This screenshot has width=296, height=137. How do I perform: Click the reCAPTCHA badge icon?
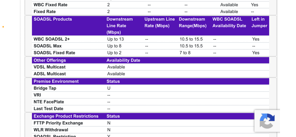tap(267, 121)
